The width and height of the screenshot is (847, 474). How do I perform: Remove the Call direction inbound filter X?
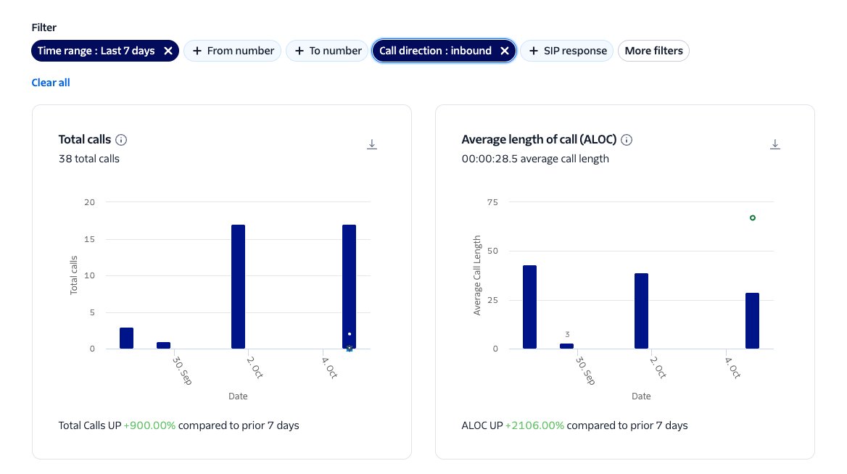coord(505,51)
